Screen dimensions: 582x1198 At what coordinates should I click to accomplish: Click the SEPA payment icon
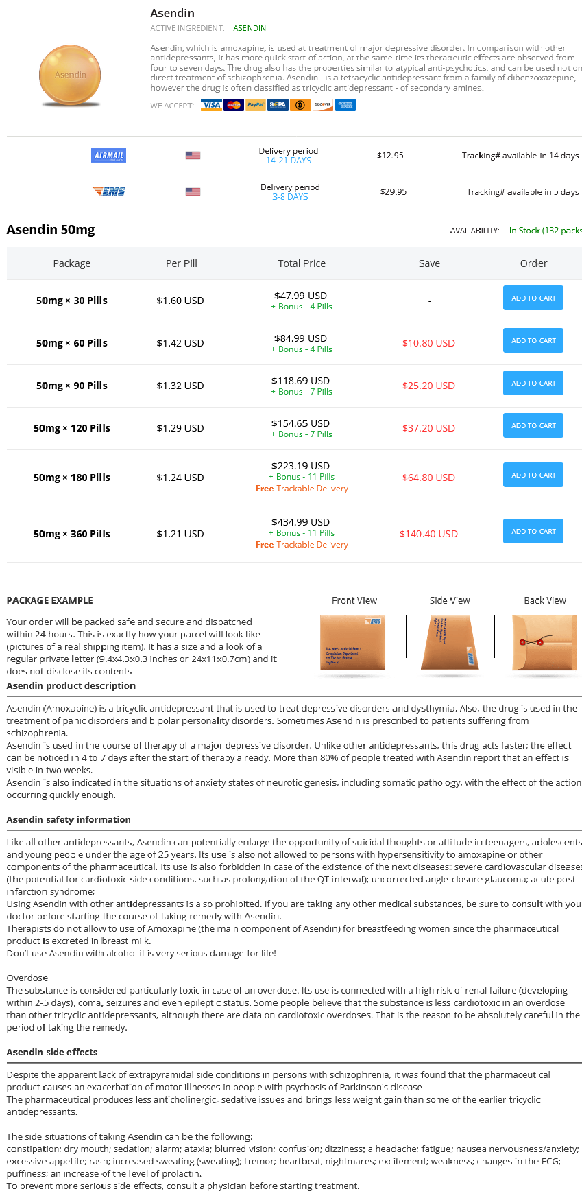(x=278, y=105)
